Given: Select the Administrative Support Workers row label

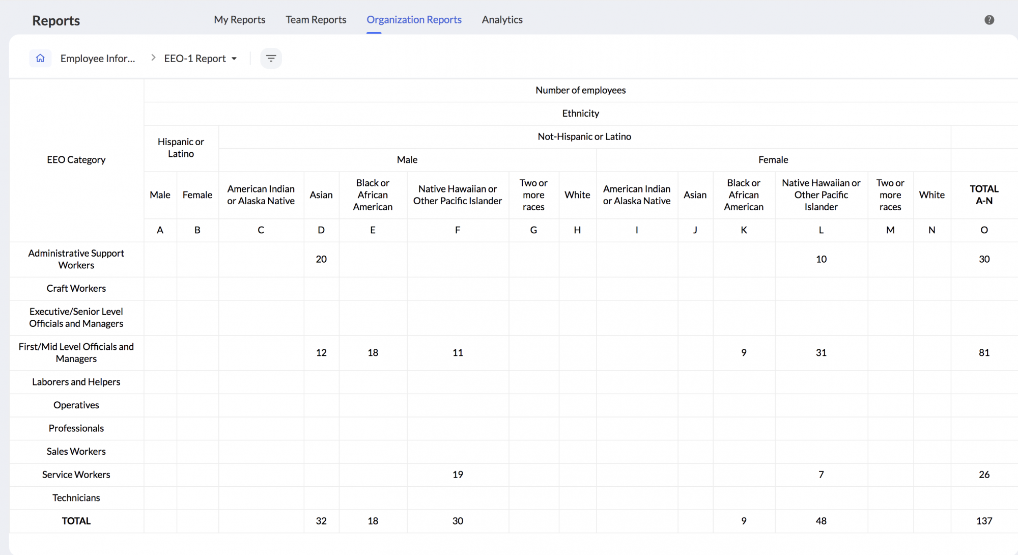Looking at the screenshot, I should tap(76, 259).
